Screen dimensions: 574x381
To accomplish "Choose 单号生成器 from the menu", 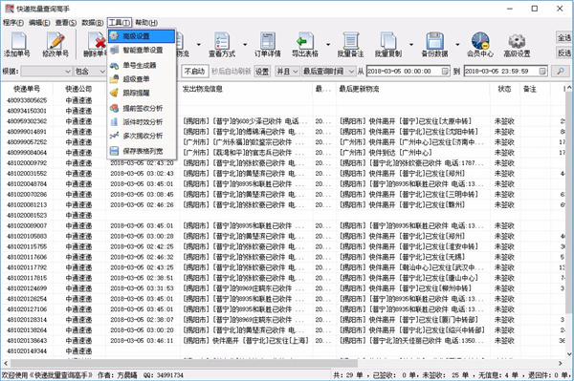I will click(142, 65).
